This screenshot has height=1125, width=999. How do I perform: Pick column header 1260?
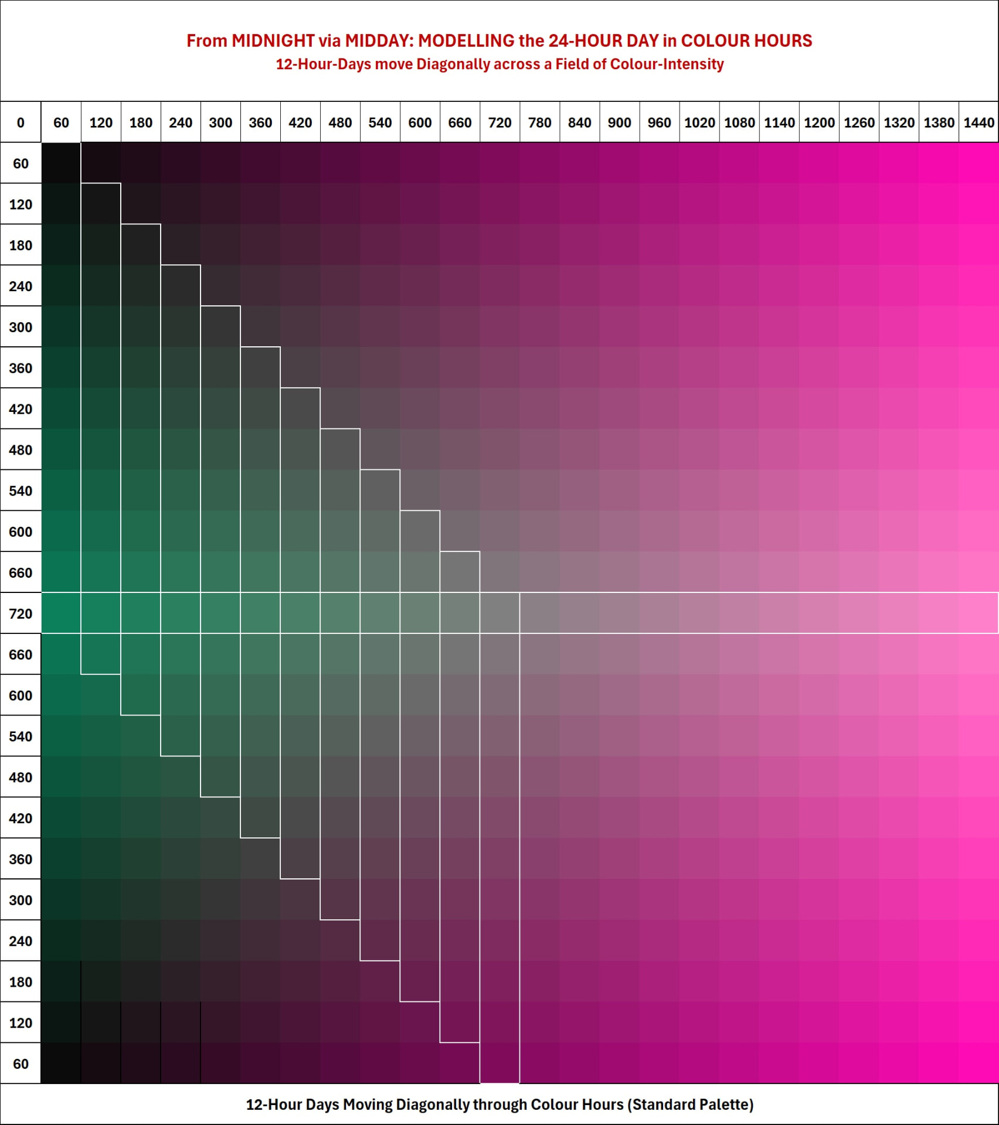(x=859, y=122)
